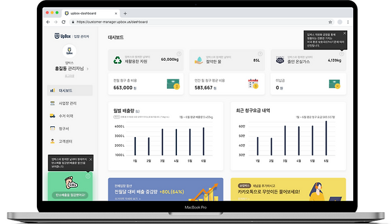Screen dimensions: 392x224
Task: Open a new browser tab with plus
Action: pos(125,14)
